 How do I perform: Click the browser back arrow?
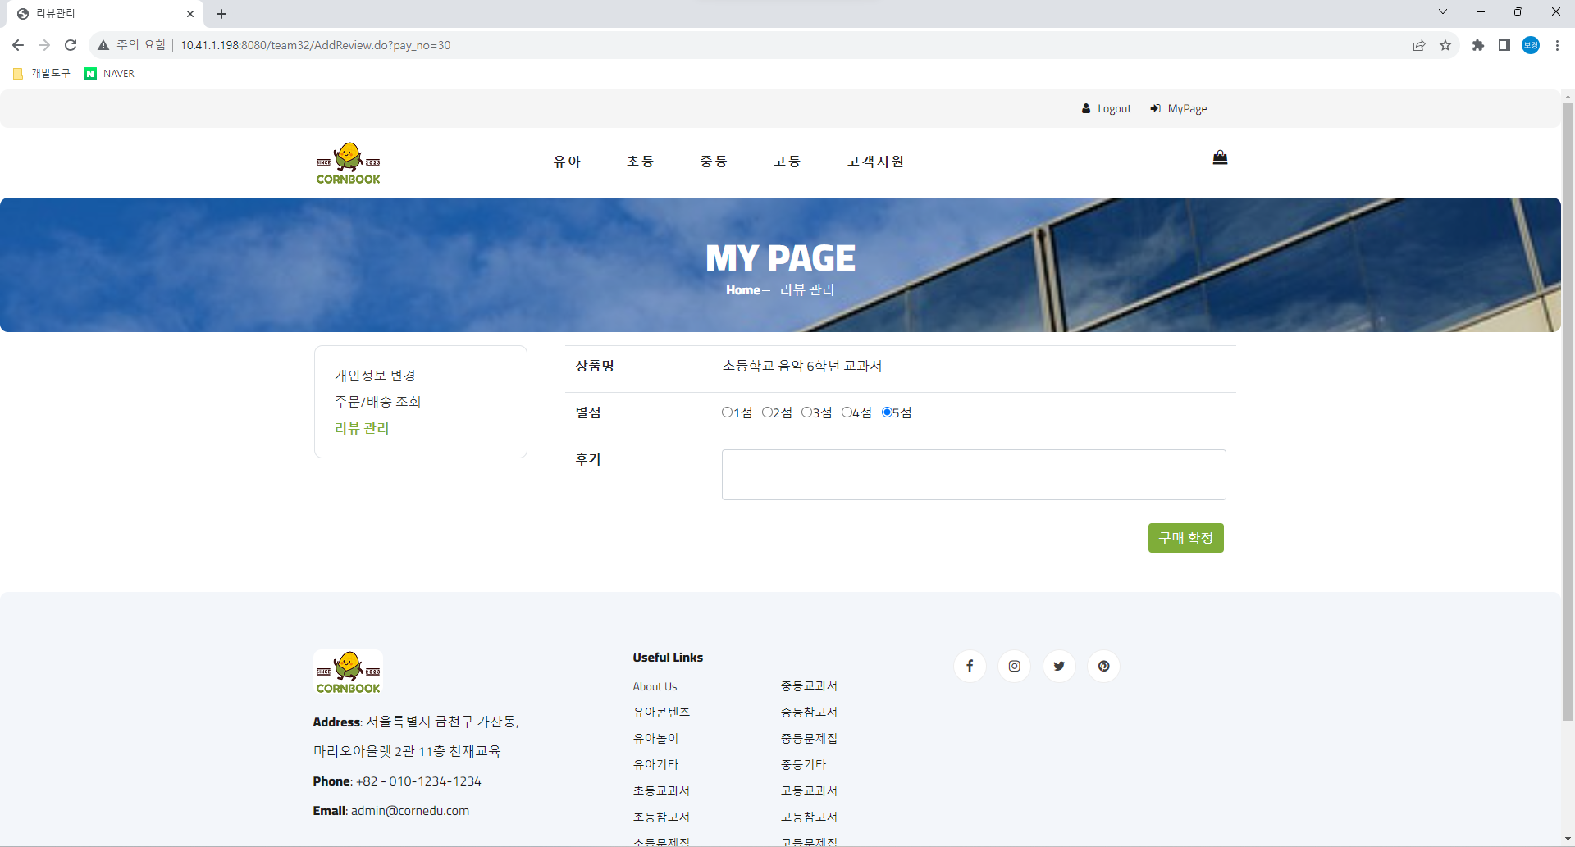click(x=18, y=45)
